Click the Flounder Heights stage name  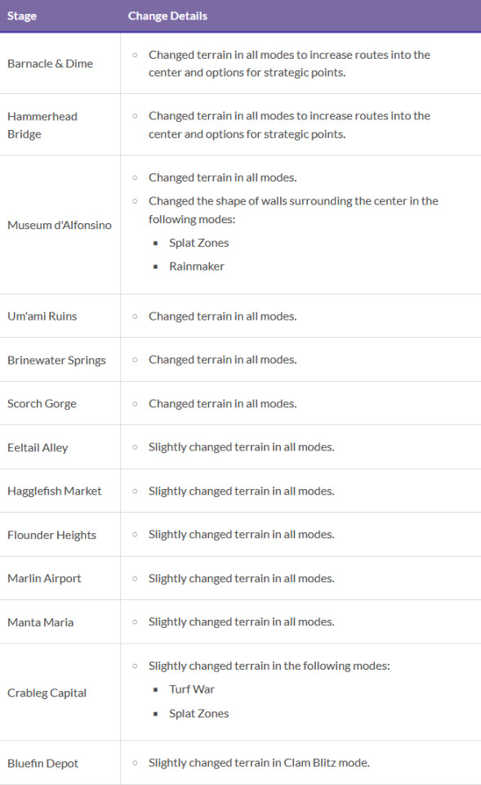pos(51,535)
